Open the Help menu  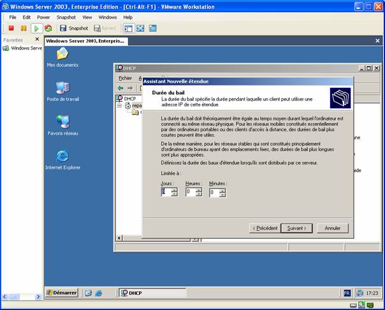pyautogui.click(x=127, y=17)
